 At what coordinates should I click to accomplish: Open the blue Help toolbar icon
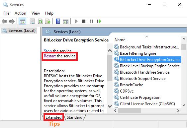[58, 21]
